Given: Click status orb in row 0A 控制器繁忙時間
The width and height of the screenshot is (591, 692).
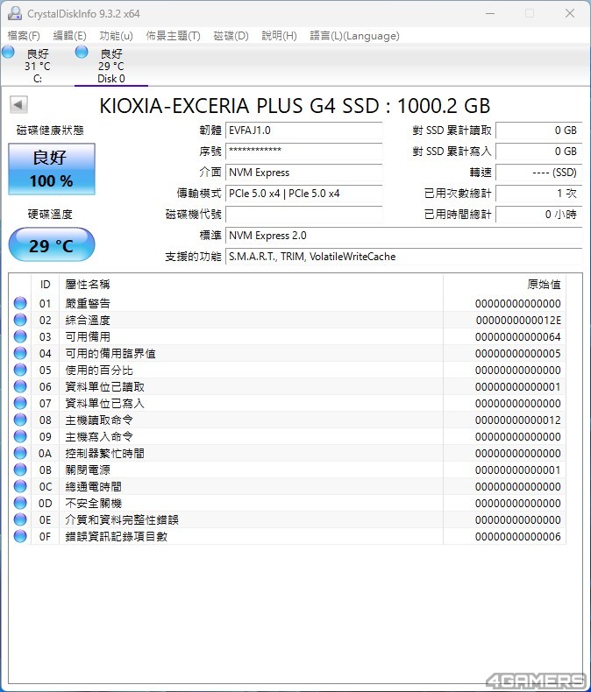Looking at the screenshot, I should 20,453.
